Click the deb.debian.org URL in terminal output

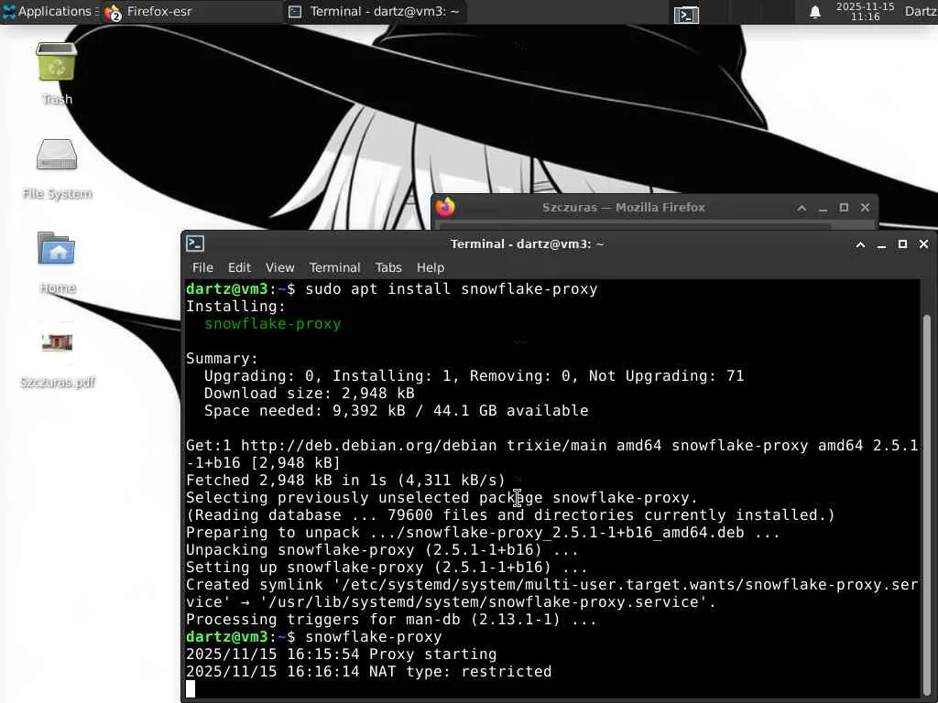[x=369, y=446]
